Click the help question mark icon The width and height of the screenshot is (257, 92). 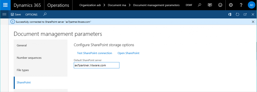coord(241,5)
